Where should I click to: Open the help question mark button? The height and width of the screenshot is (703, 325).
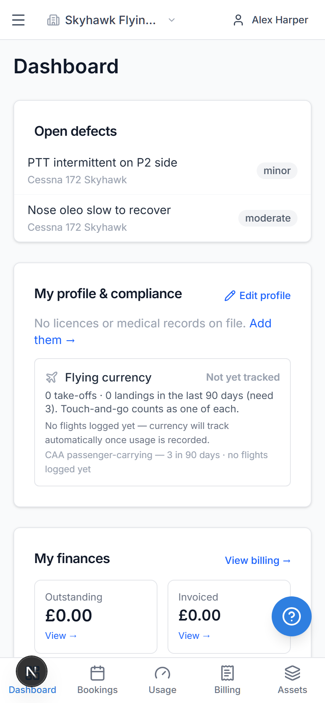pos(292,616)
